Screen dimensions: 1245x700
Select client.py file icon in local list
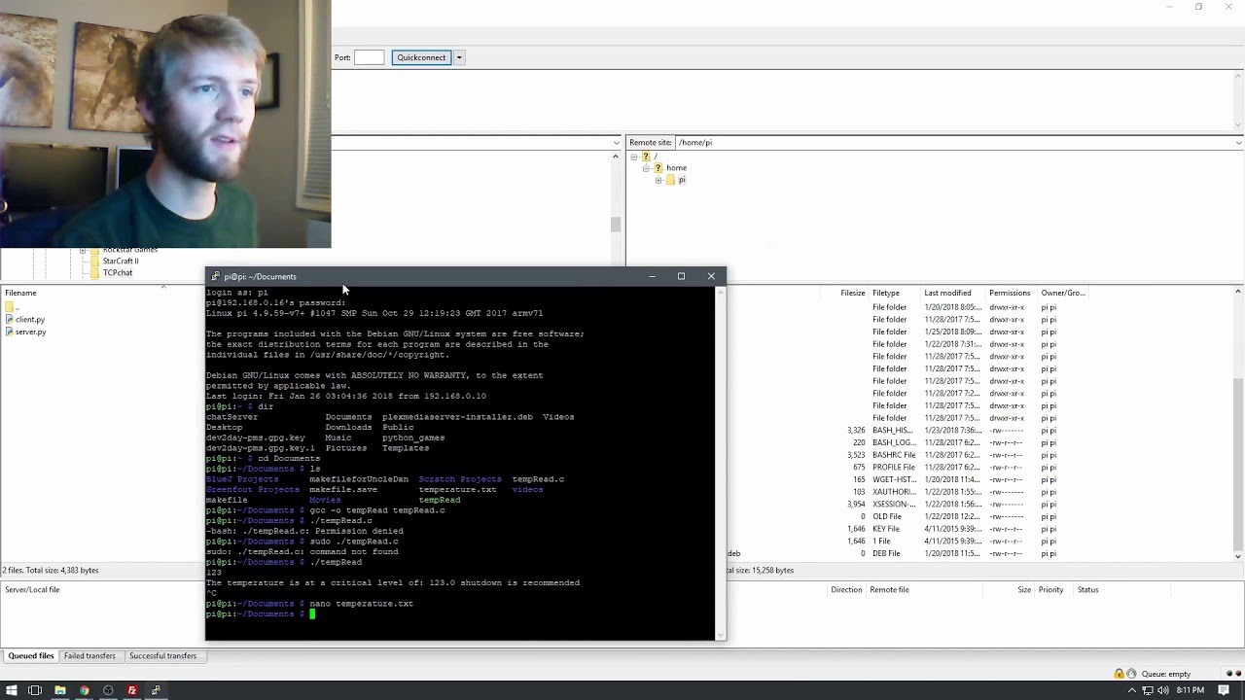pos(10,319)
